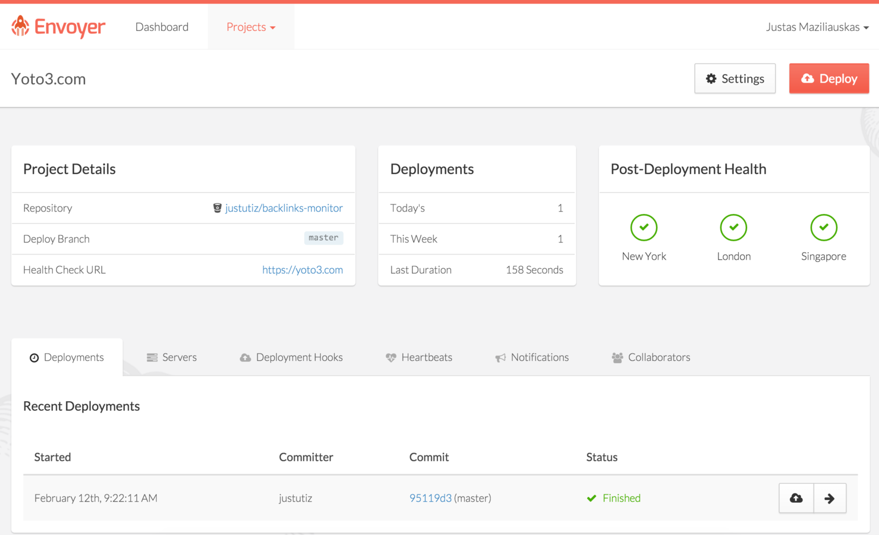Screen dimensions: 879x535
Task: Switch to the Collaborators tab
Action: (x=651, y=357)
